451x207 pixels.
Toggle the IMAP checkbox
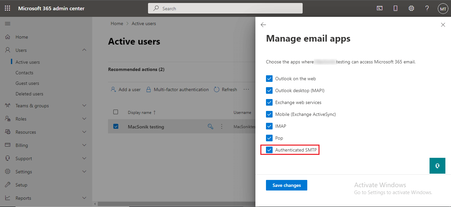269,126
